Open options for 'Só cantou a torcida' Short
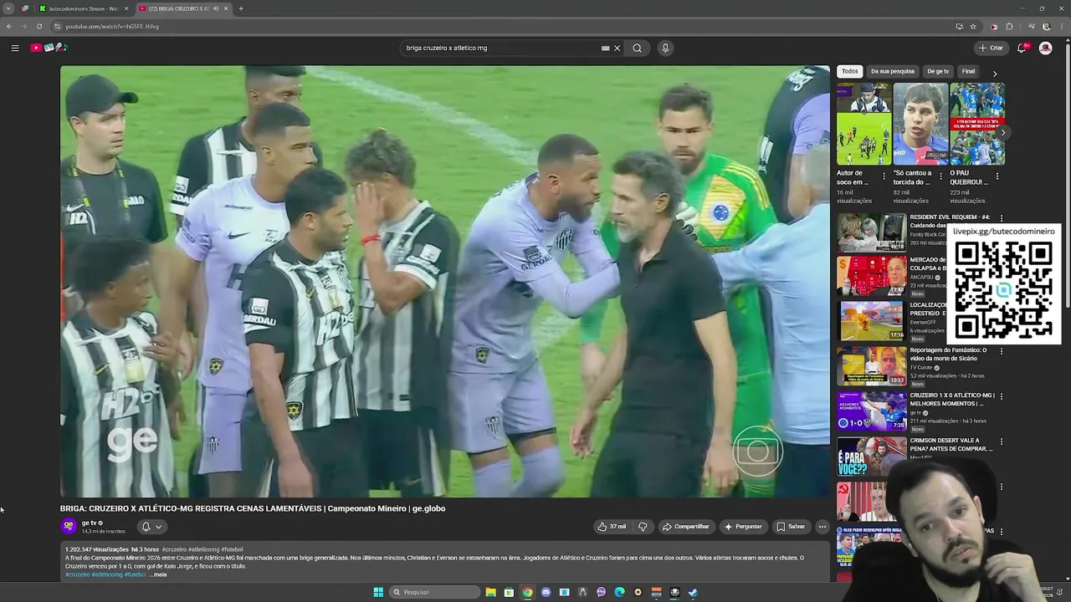The height and width of the screenshot is (602, 1071). 940,176
